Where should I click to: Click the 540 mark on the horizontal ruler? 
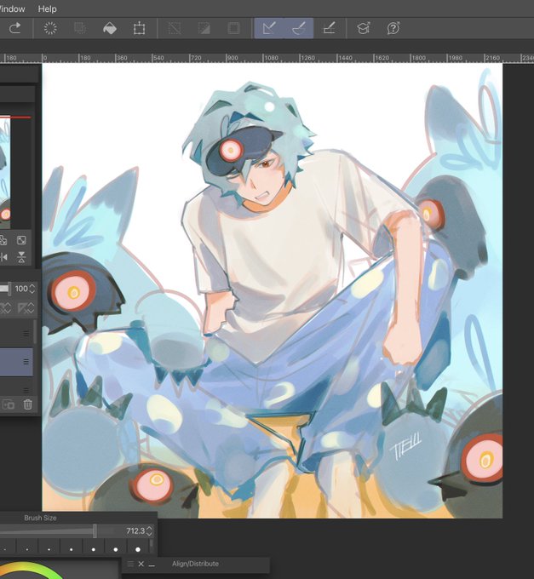(158, 58)
